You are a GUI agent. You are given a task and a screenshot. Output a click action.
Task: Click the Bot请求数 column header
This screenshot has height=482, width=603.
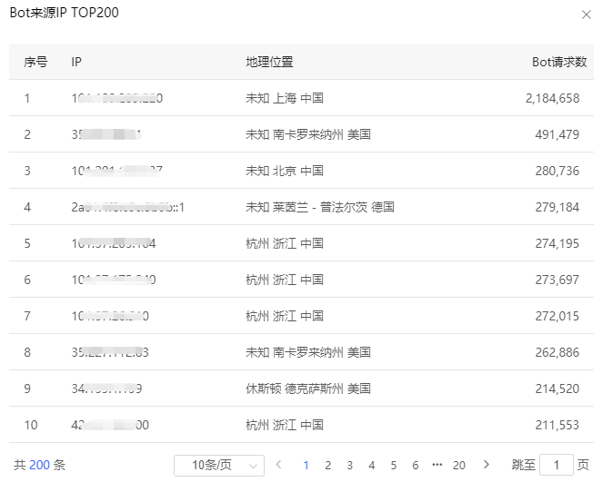click(559, 62)
